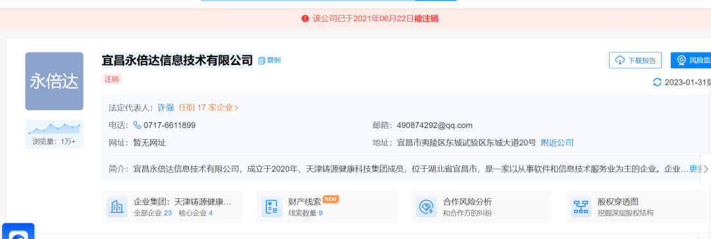
Task: Click email 490874292@qq.com
Action: tap(434, 125)
